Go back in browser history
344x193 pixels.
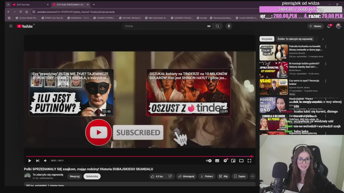(x=9, y=12)
